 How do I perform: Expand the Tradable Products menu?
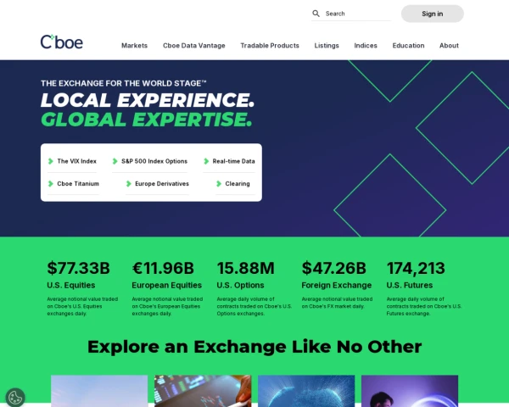[x=270, y=46]
